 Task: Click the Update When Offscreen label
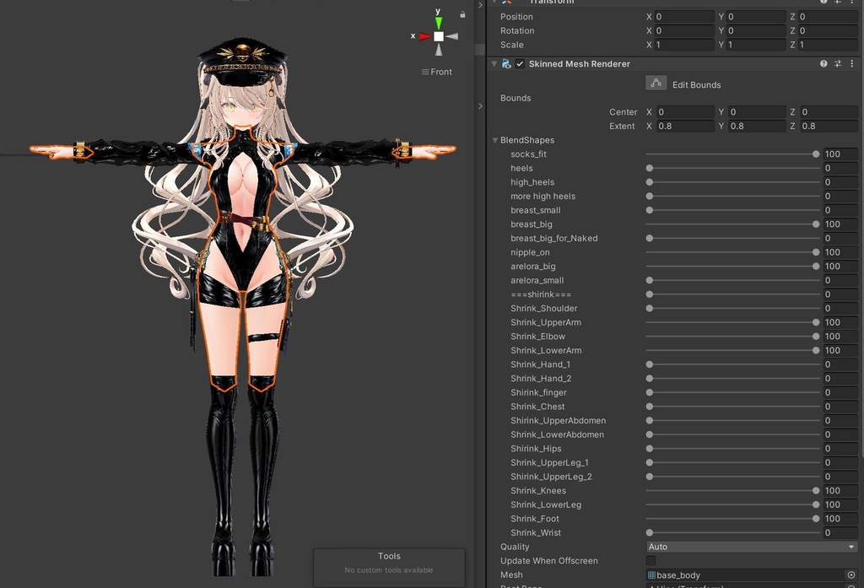(548, 561)
